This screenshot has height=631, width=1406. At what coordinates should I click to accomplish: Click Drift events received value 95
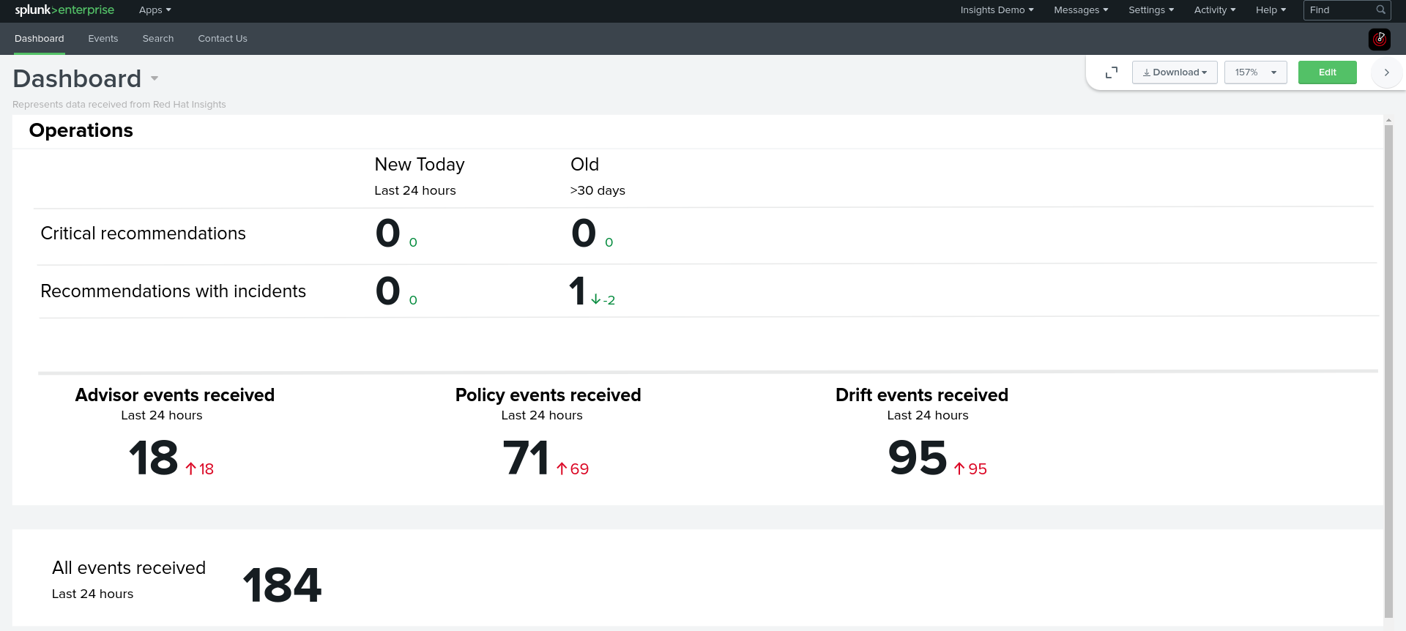(x=918, y=458)
